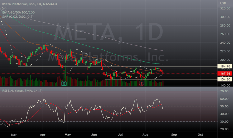Click the 184.76 horizontal line price label
Screen dimensions: 233x138
tap(225, 66)
